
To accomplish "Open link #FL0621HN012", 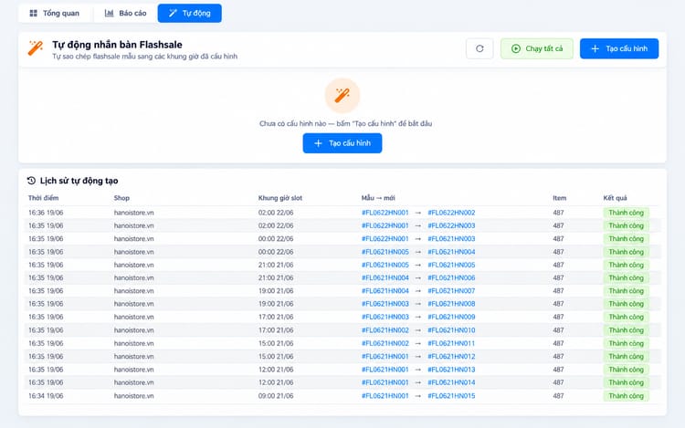I will point(451,357).
